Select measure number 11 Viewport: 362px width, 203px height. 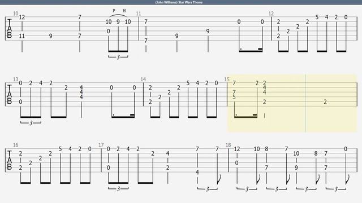(139, 14)
